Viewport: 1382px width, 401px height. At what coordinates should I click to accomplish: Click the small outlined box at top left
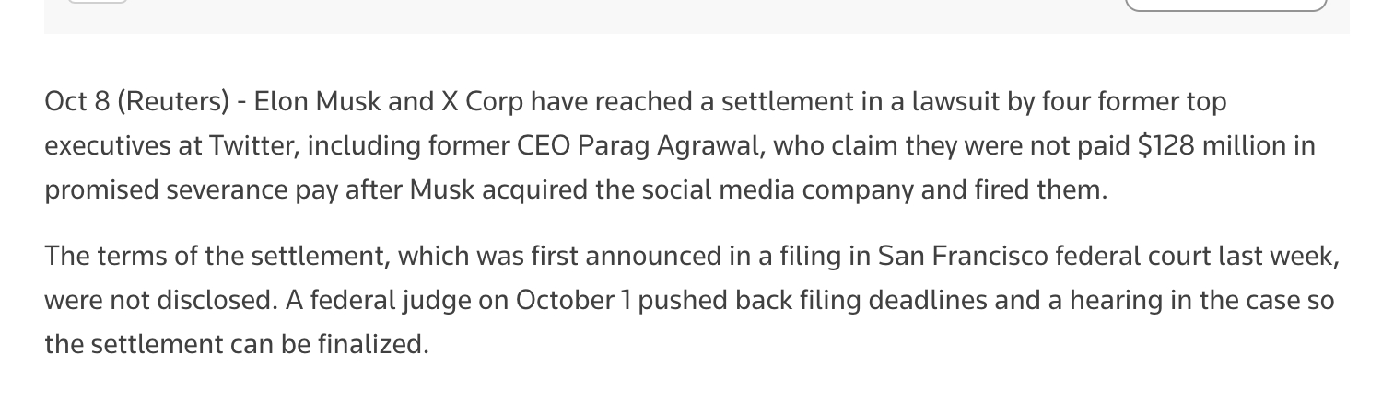click(97, 2)
